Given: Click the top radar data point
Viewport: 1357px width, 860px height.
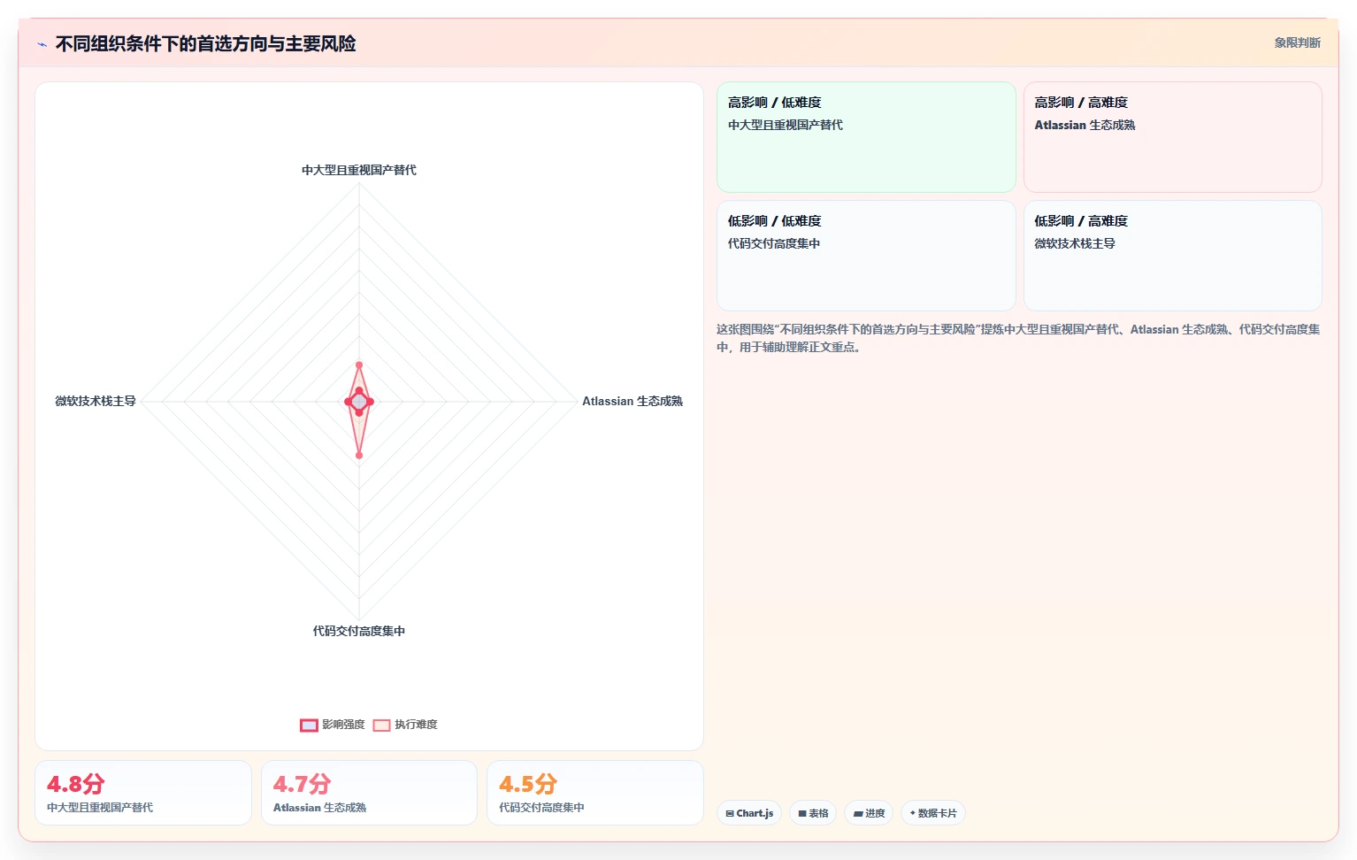Looking at the screenshot, I should pos(359,365).
